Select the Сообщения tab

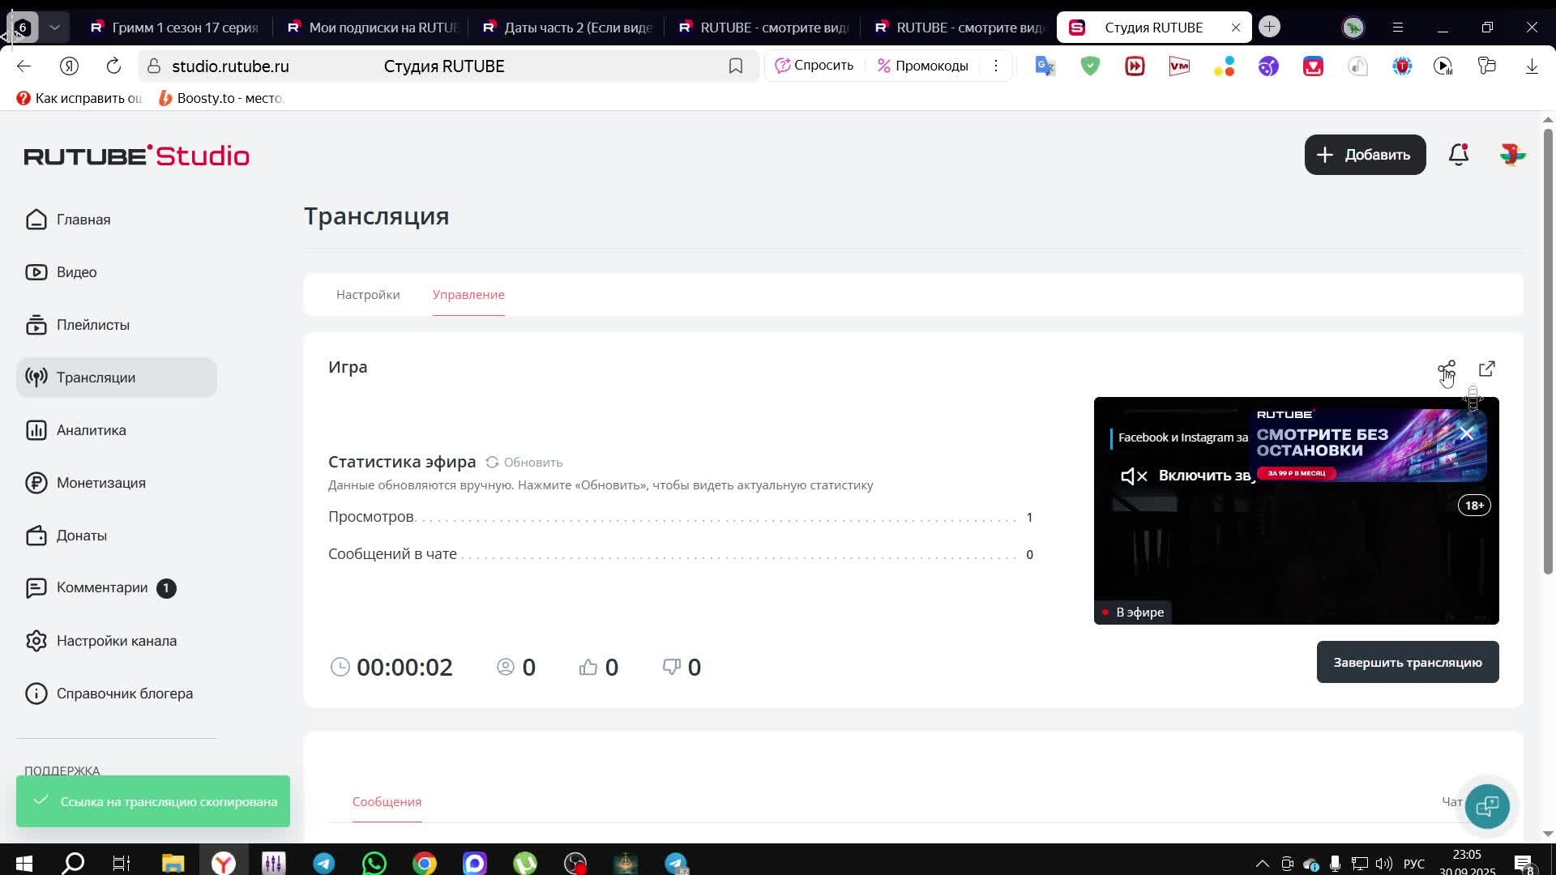pyautogui.click(x=387, y=802)
